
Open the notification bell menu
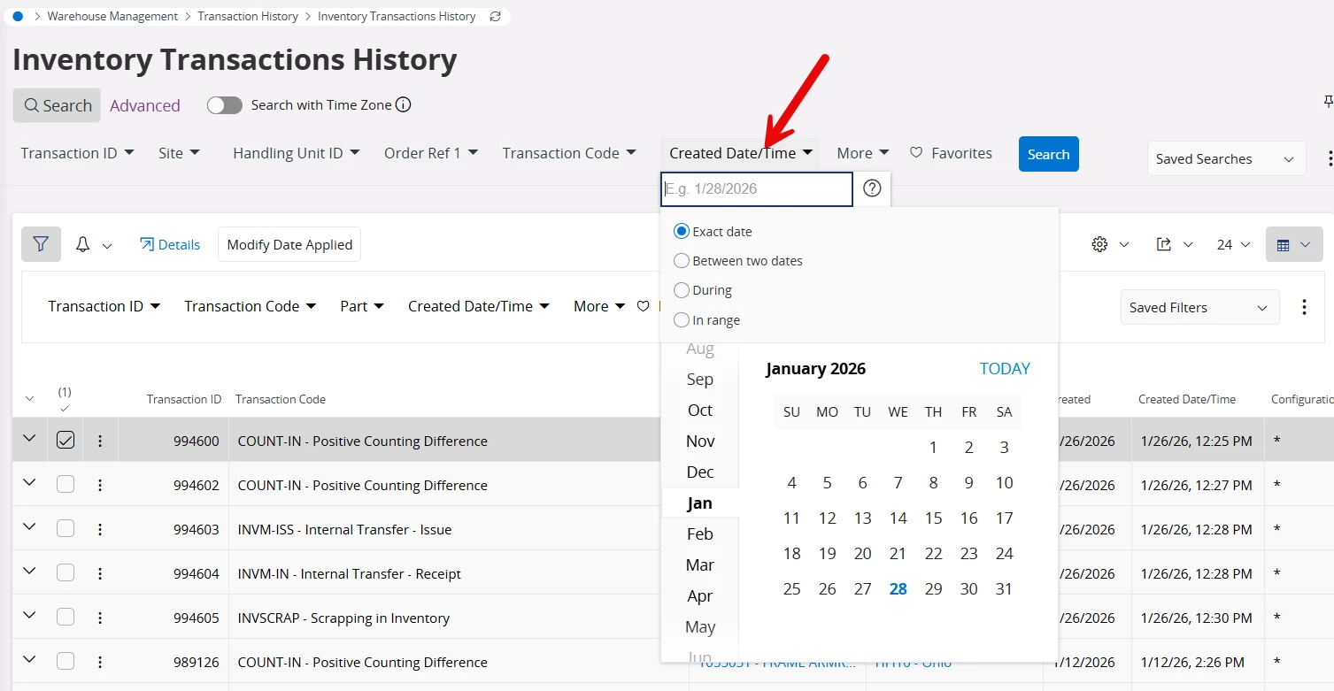(83, 244)
